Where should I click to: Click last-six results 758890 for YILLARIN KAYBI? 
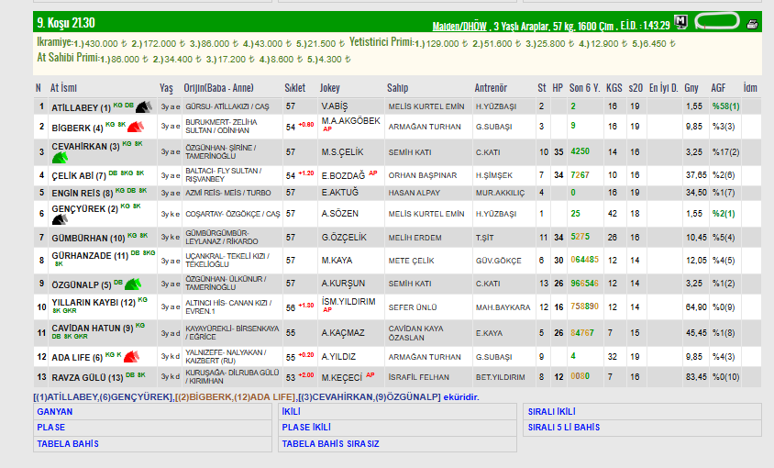584,306
